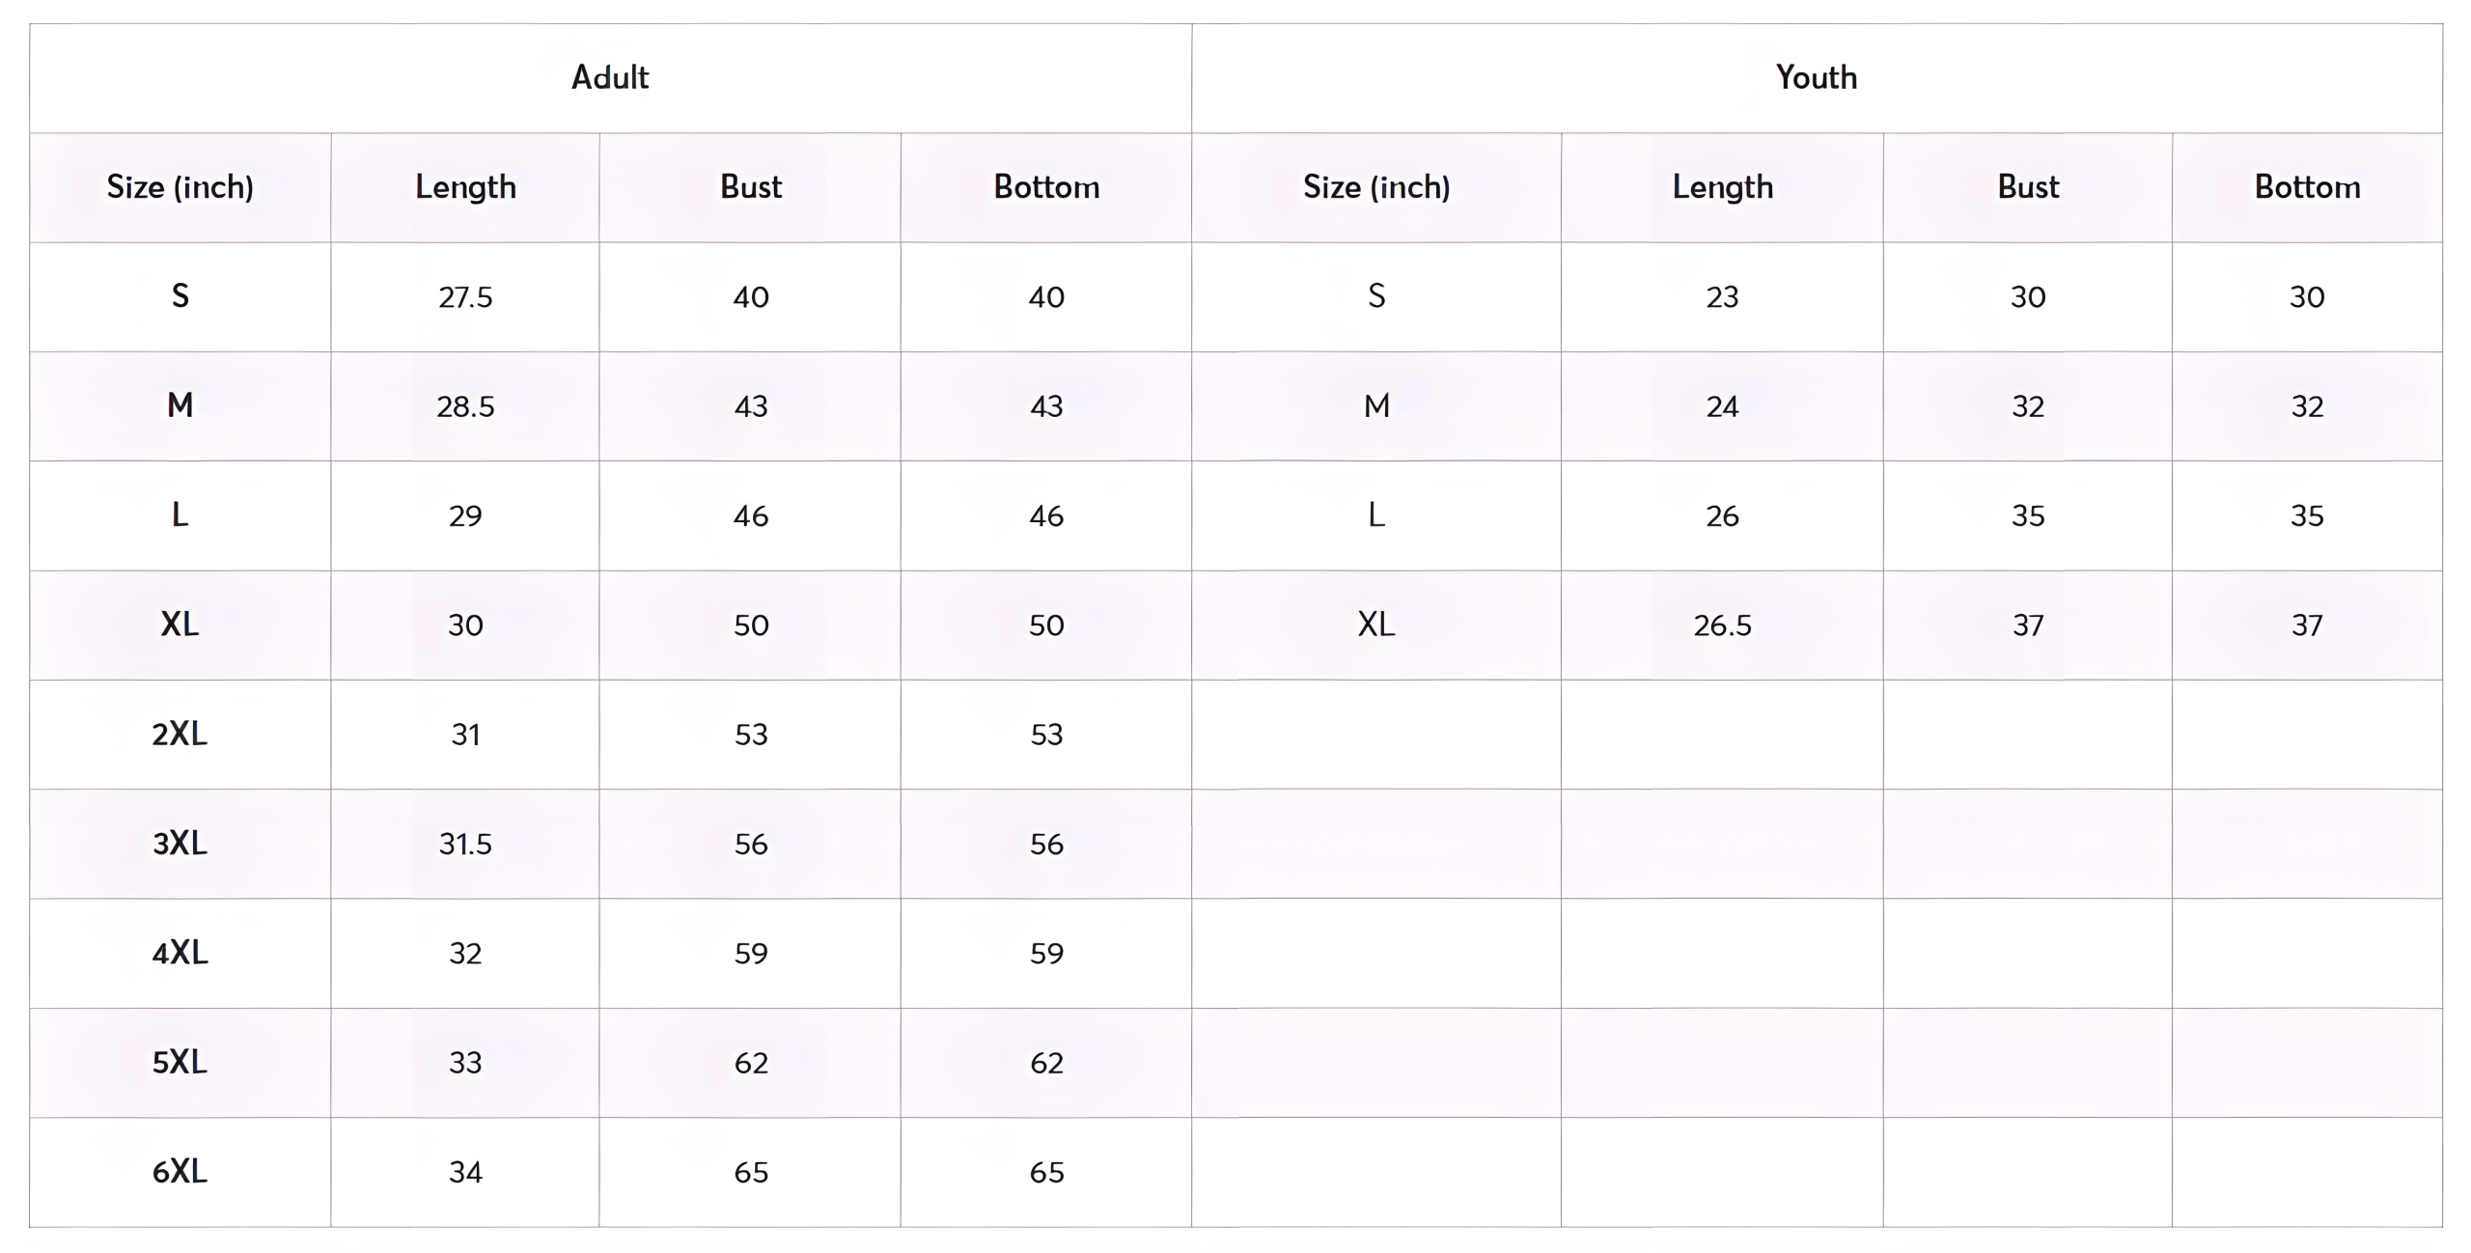The height and width of the screenshot is (1253, 2471).
Task: Select the Adult Length column header
Action: (x=465, y=187)
